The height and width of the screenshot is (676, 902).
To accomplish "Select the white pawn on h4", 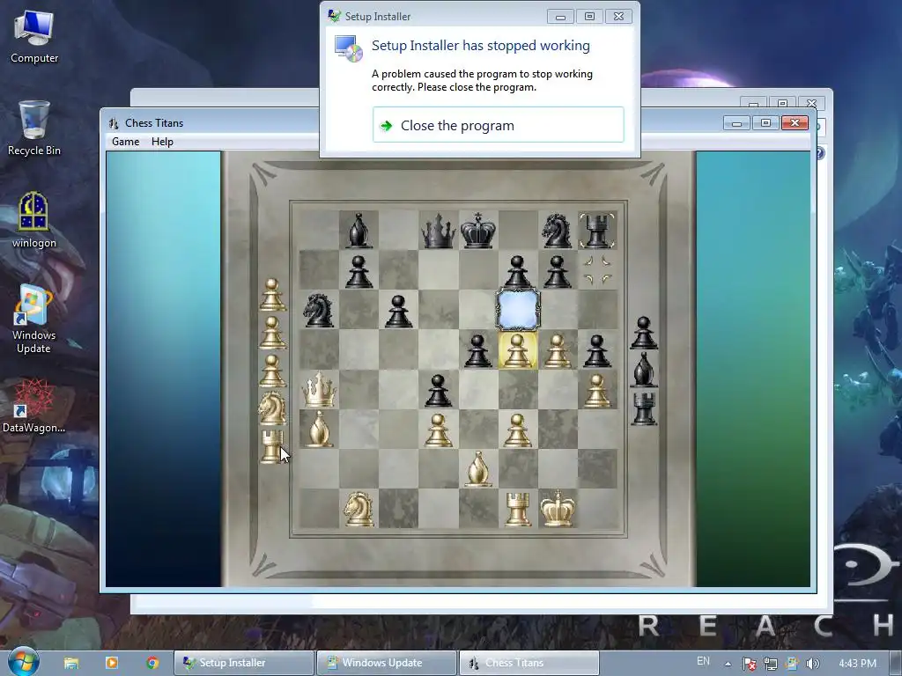I will [597, 390].
